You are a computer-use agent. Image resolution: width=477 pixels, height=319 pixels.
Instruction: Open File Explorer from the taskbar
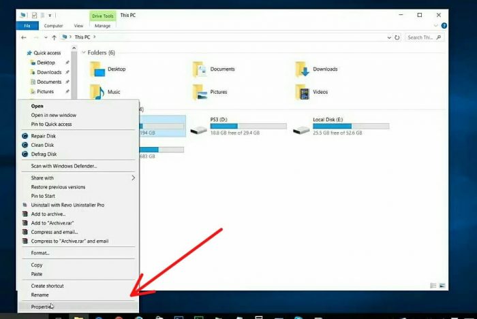[x=79, y=317]
